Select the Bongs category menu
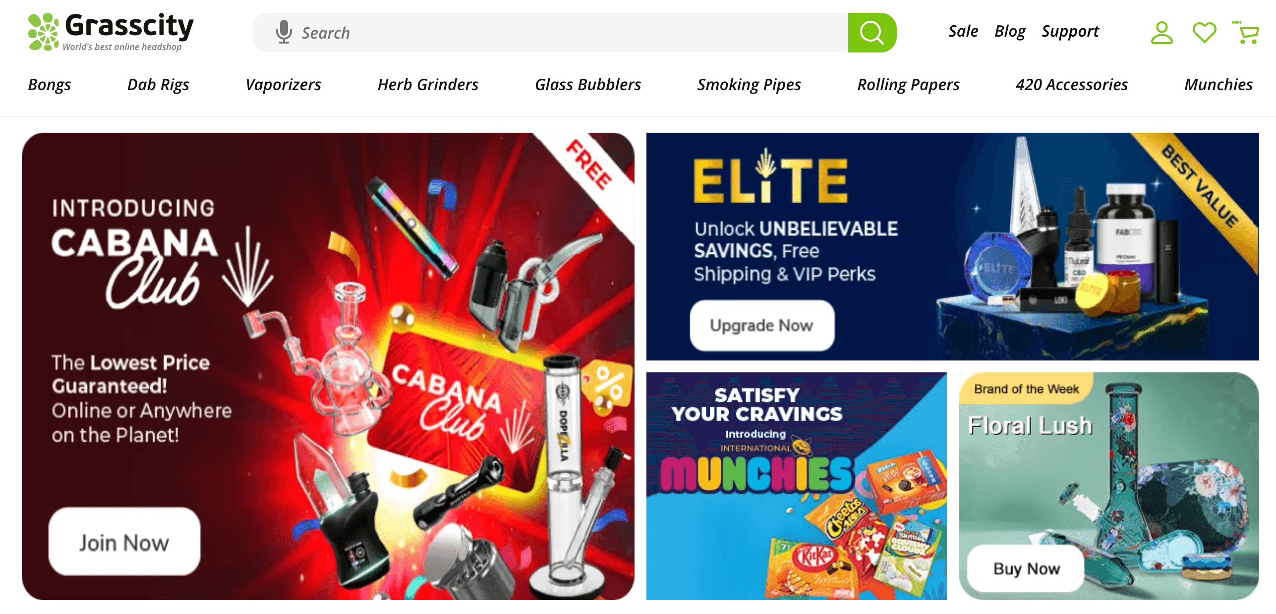 click(x=50, y=85)
